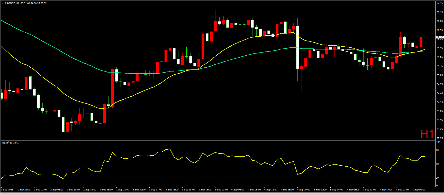Click the 7 Sep 21:00 time label
Screen dimensions: 444x193
[x=402, y=190]
